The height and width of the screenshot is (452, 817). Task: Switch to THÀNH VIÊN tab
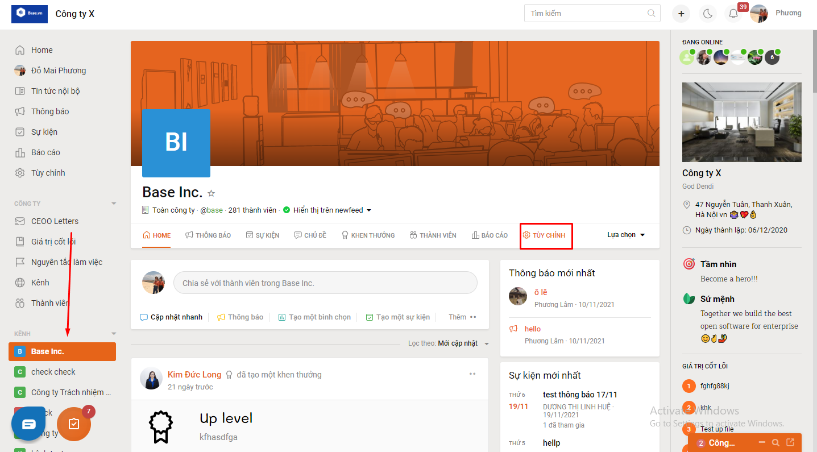pos(433,235)
